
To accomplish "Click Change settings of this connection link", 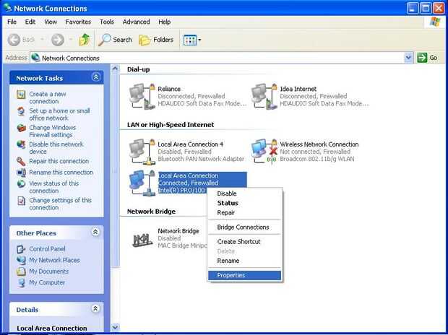I will click(60, 204).
